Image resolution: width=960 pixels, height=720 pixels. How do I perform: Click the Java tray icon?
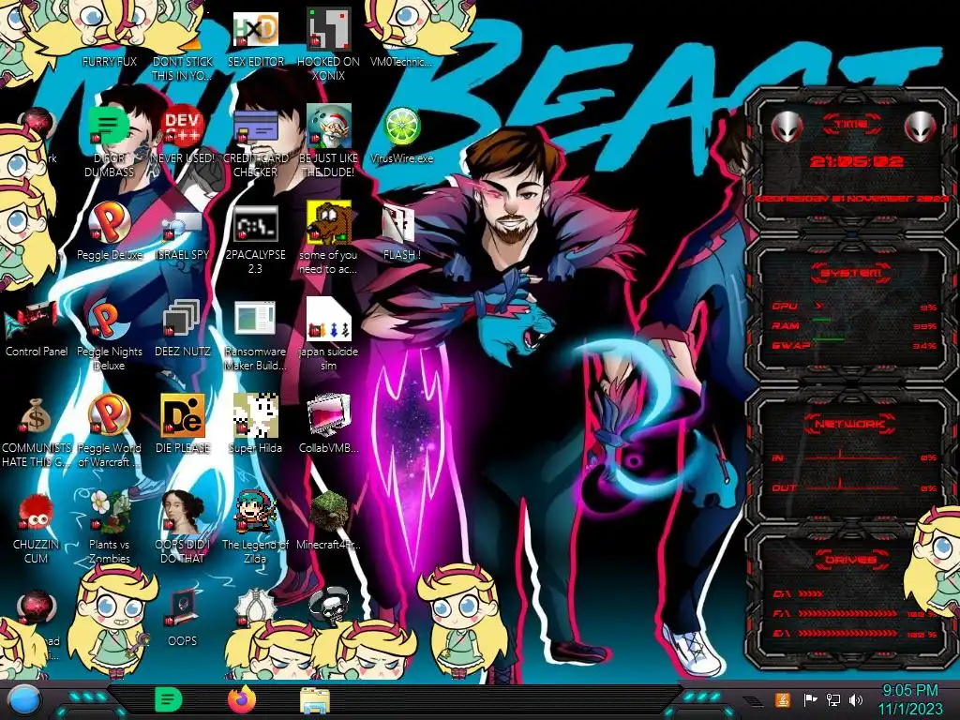pos(783,699)
